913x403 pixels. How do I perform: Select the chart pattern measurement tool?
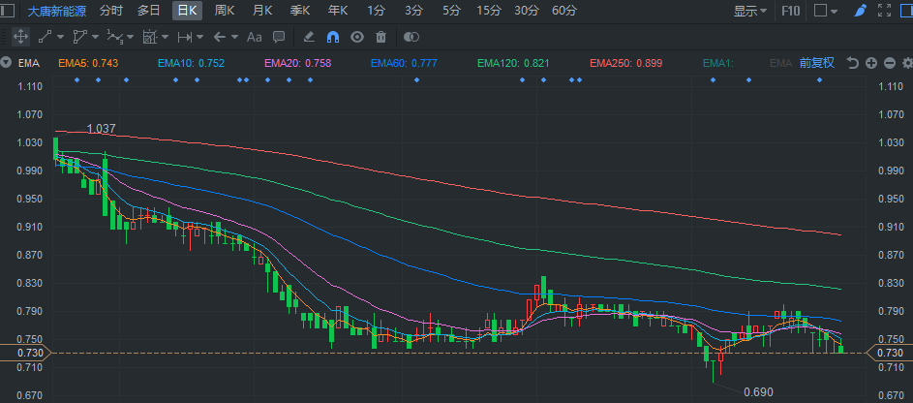tap(150, 37)
